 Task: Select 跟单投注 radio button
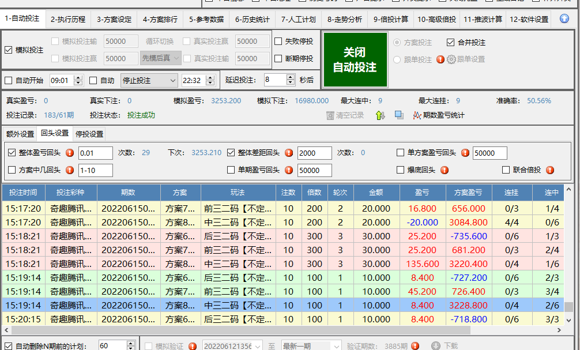(397, 59)
